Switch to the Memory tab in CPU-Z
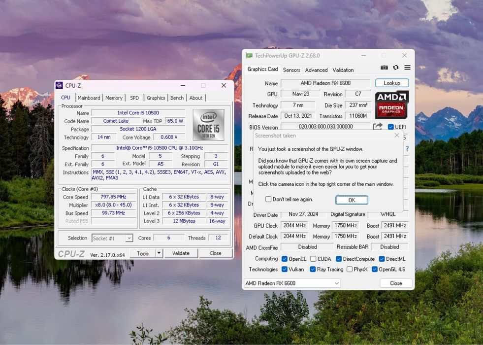 [x=114, y=98]
